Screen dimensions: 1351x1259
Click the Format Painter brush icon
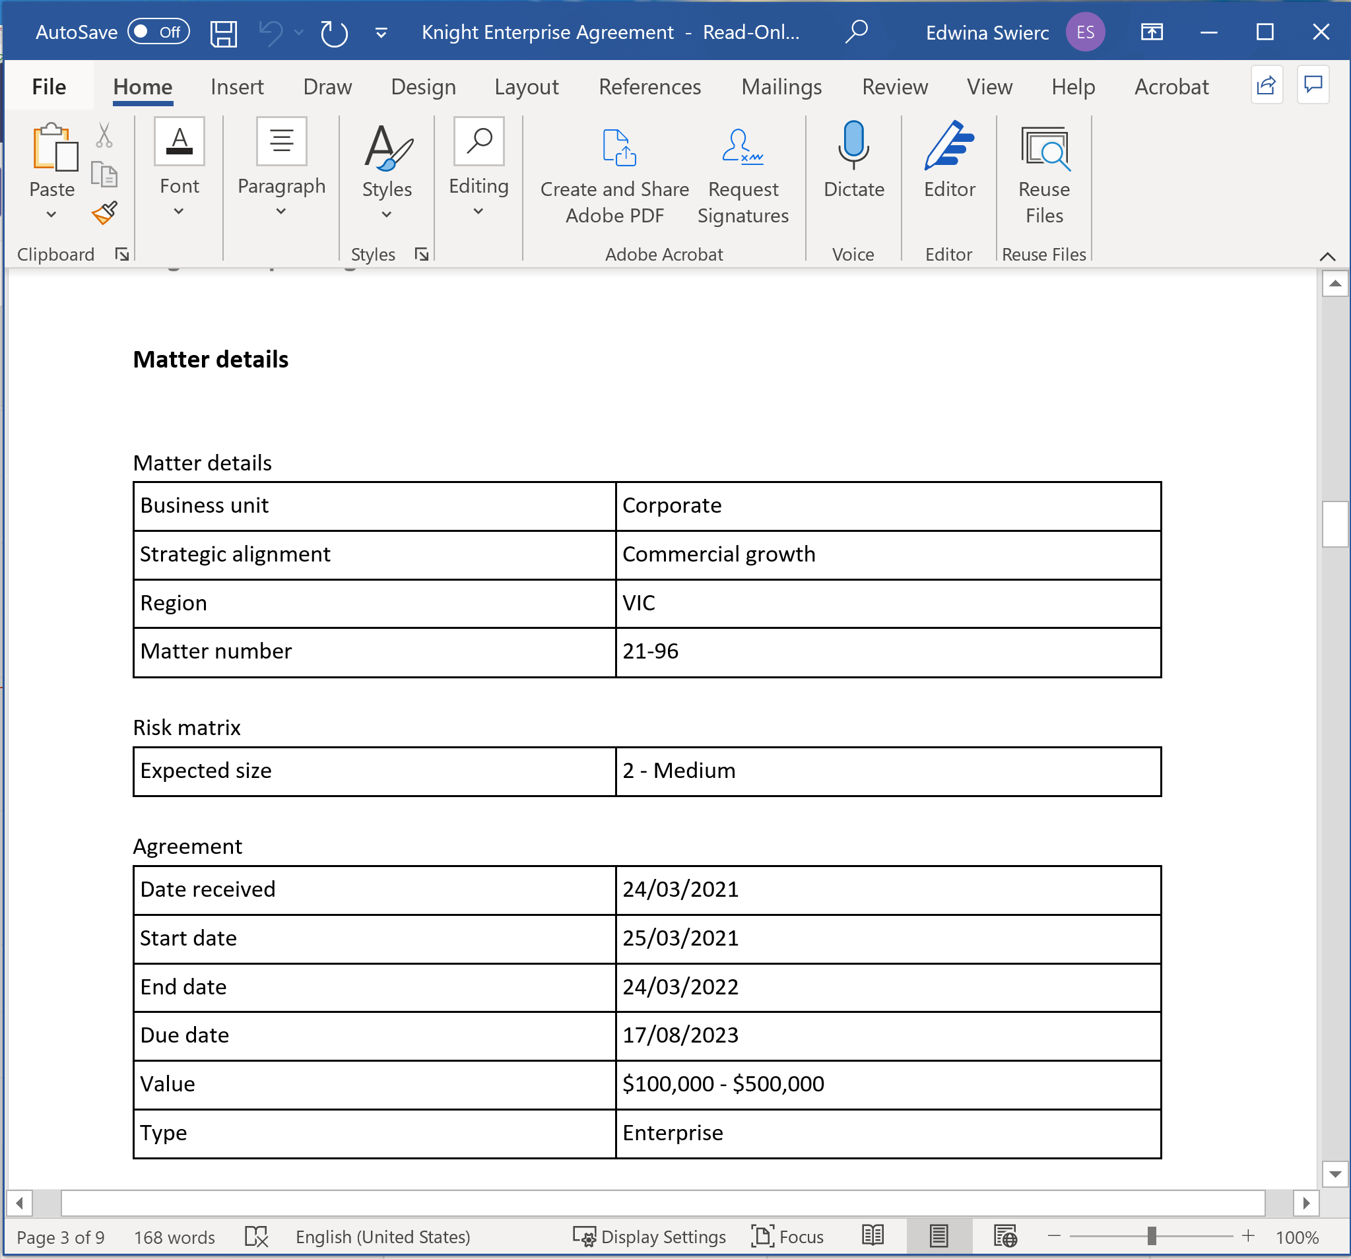point(104,212)
